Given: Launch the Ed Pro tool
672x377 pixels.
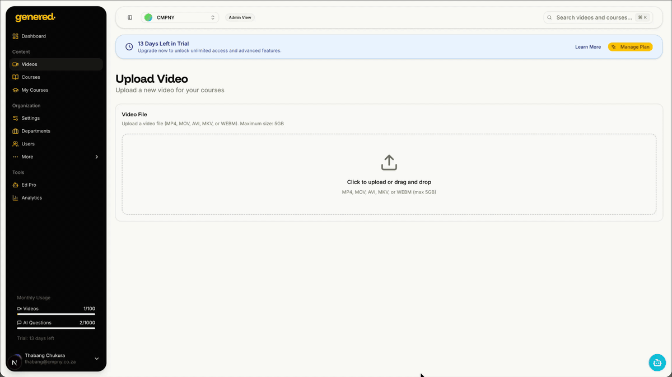Looking at the screenshot, I should [x=56, y=185].
